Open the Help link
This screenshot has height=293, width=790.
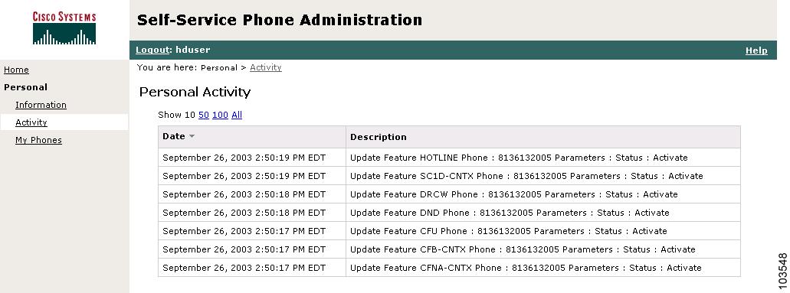point(756,50)
